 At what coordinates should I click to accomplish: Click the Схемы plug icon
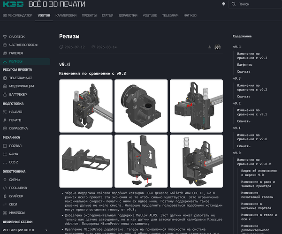[x=5, y=180]
